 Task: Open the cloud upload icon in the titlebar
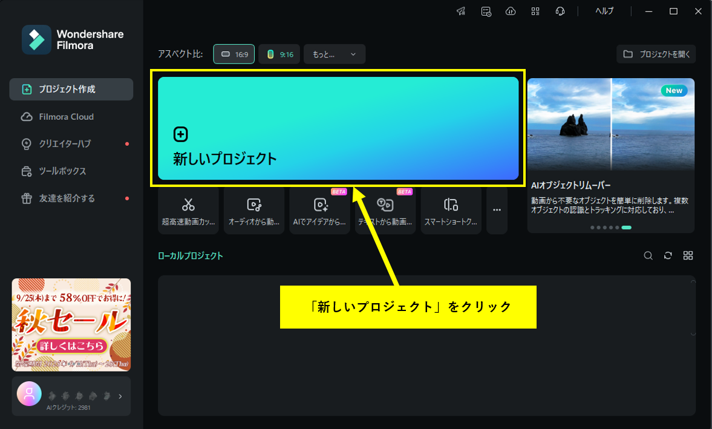click(510, 11)
